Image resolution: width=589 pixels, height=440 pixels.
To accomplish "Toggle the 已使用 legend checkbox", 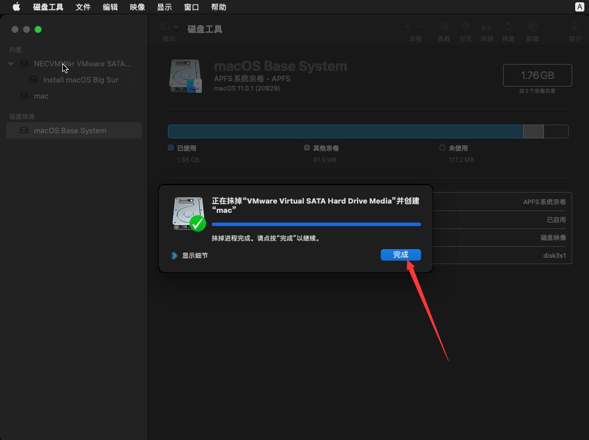I will (x=171, y=148).
